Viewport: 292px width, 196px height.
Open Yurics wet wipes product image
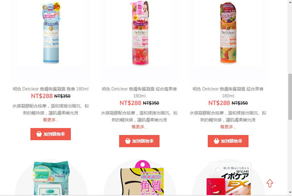coord(51,178)
